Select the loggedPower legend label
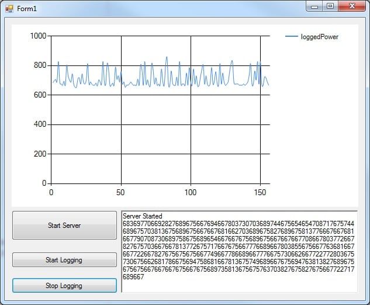Image resolution: width=370 pixels, height=305 pixels. coord(319,37)
